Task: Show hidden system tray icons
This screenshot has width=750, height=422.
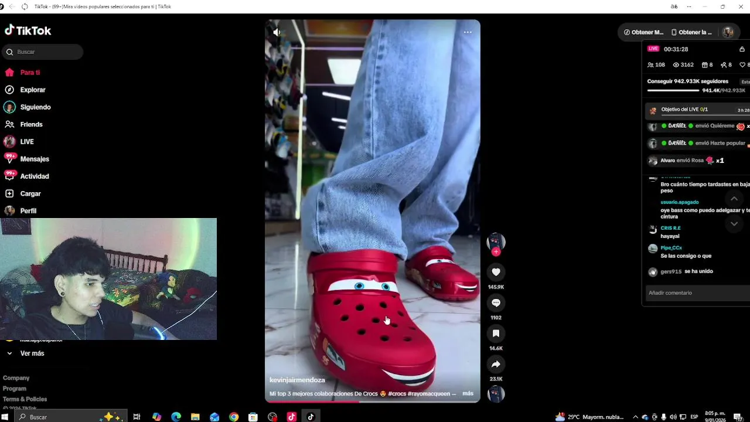Action: [635, 417]
